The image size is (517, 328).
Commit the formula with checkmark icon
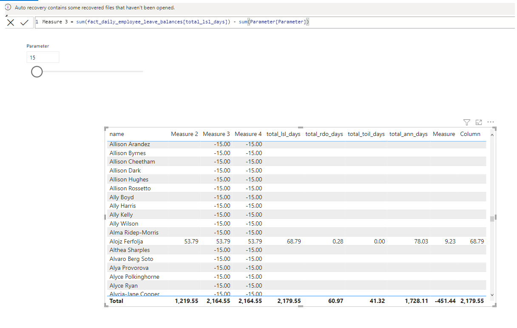point(24,23)
